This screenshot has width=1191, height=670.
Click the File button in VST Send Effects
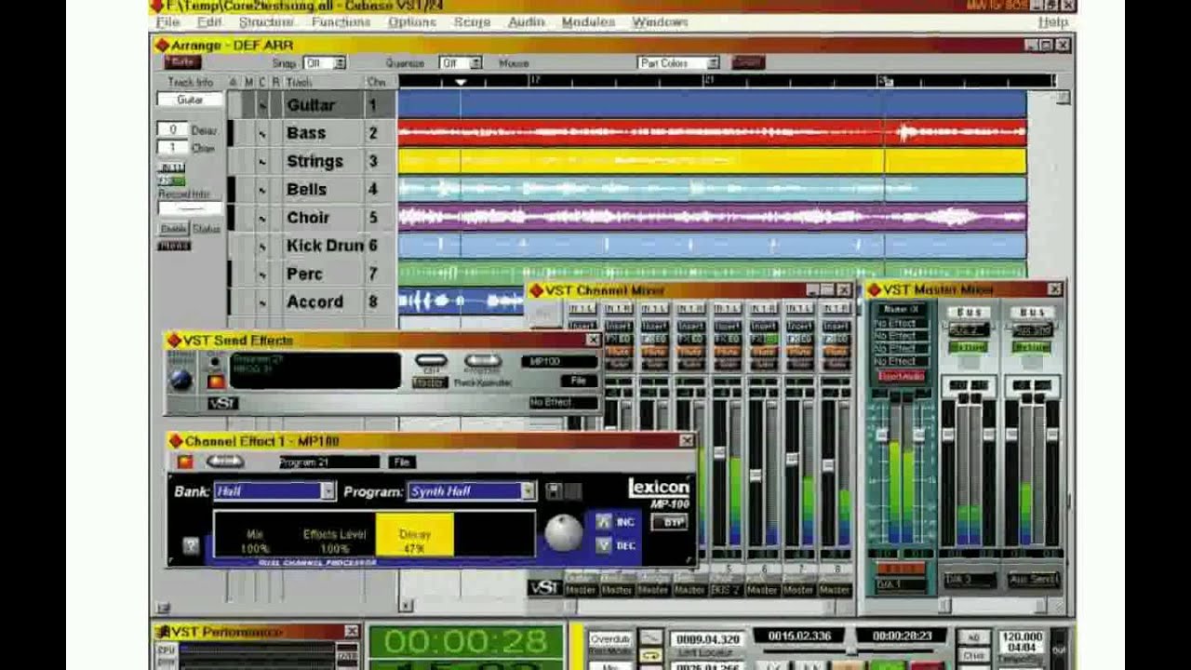click(578, 382)
